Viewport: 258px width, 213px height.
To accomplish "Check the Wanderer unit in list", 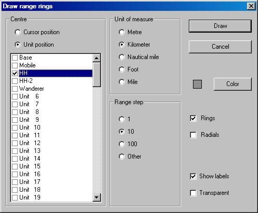I will (x=15, y=89).
